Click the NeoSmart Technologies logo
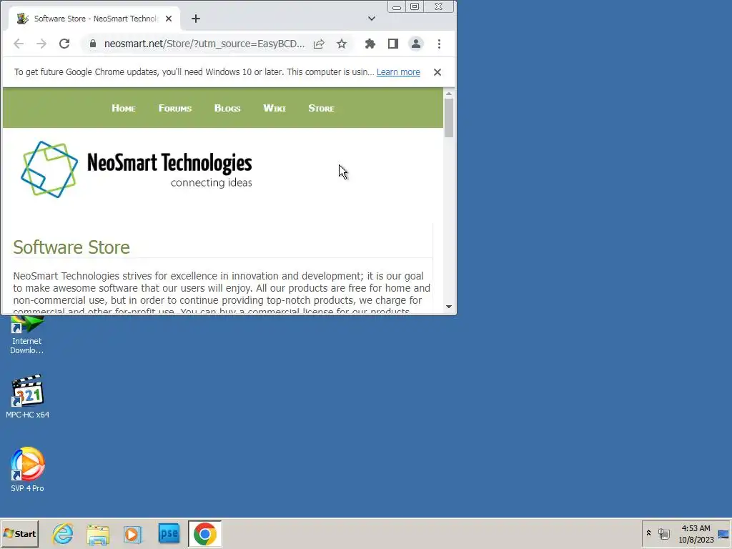732x549 pixels. pos(137,169)
